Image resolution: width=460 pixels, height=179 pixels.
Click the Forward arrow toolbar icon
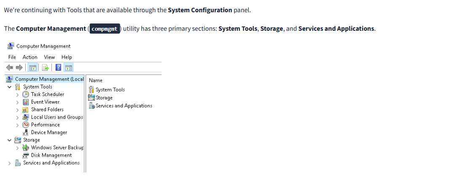click(19, 67)
